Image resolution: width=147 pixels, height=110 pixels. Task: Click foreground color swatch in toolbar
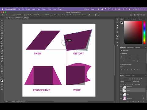pyautogui.click(x=1, y=81)
